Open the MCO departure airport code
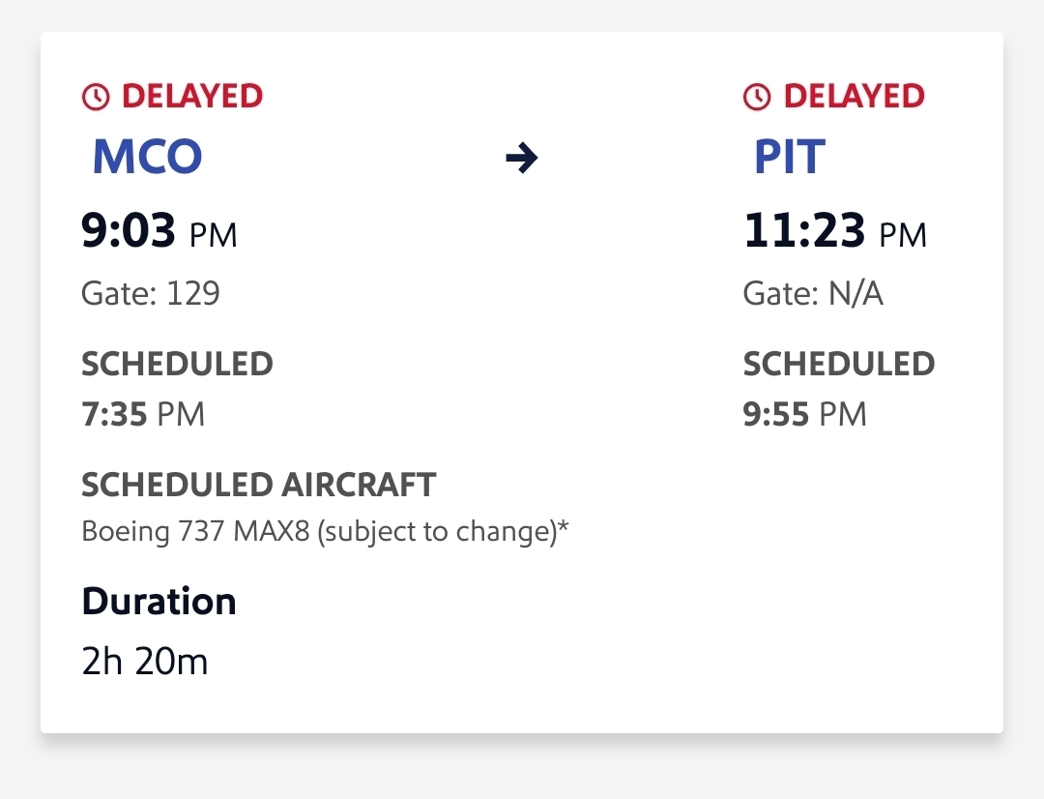The height and width of the screenshot is (799, 1044). [147, 158]
